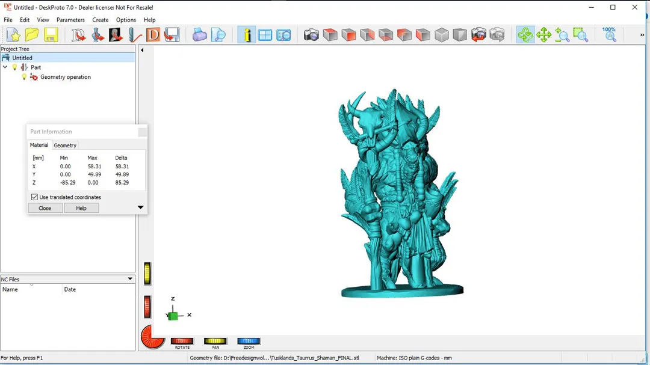This screenshot has width=650, height=365.
Task: Click the red ROTATE thumbwheel
Action: 182,341
